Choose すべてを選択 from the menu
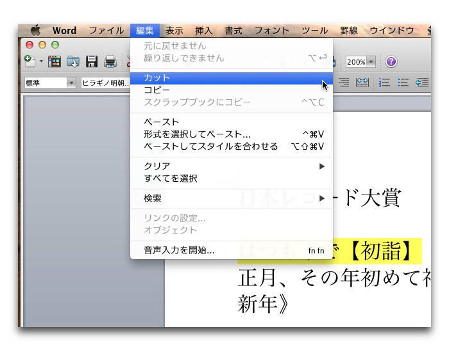Viewport: 449px width, 350px height. (x=232, y=179)
